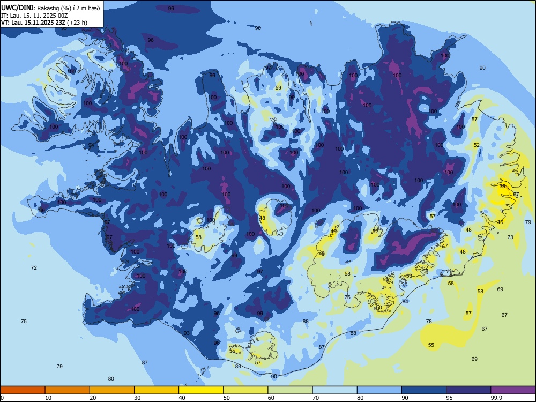Pick the 20–30 amber legend swatch

(x=112, y=390)
